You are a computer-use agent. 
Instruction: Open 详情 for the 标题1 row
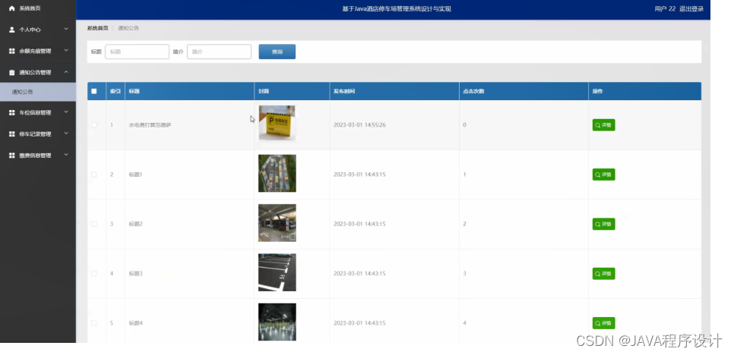[x=604, y=174]
